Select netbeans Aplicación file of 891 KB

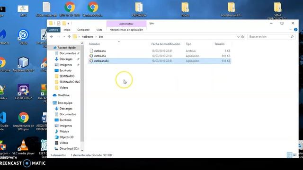click(160, 56)
